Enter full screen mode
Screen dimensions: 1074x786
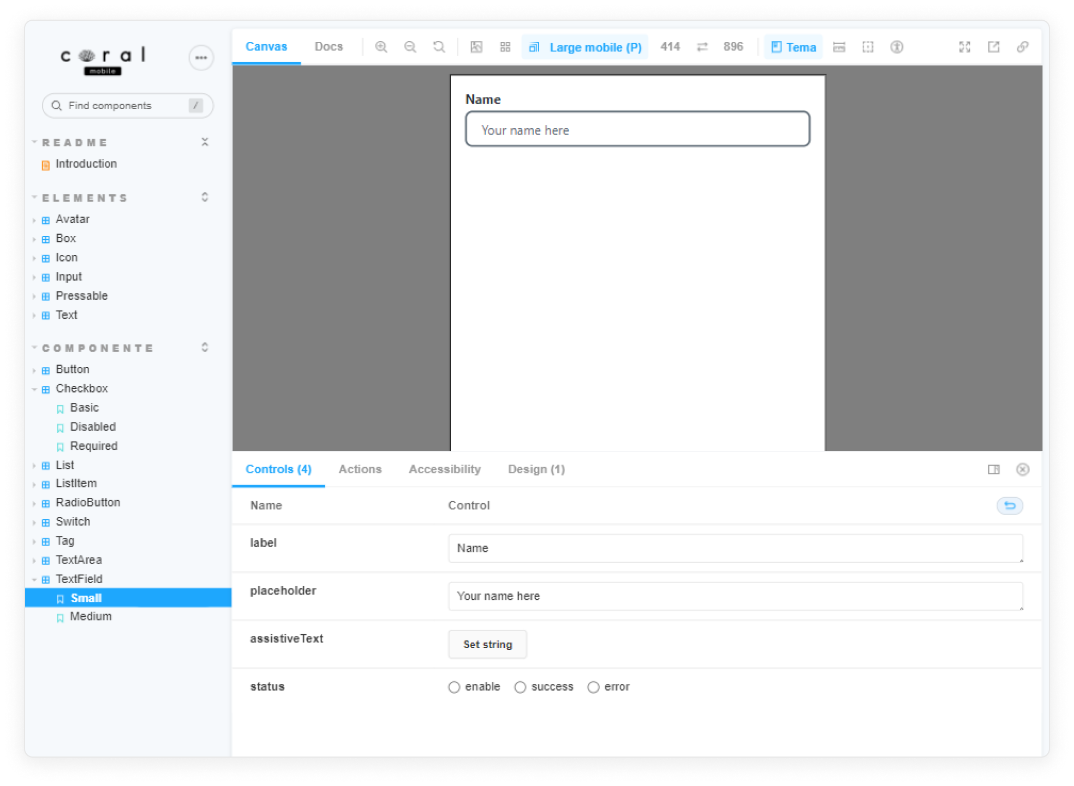click(964, 47)
